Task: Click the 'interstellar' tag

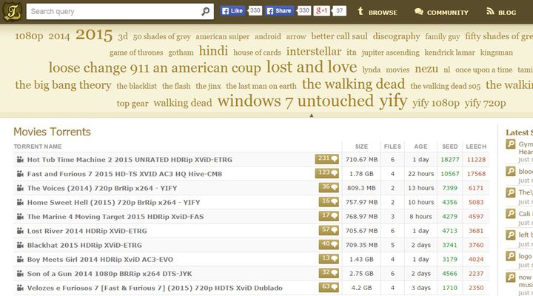Action: click(314, 51)
